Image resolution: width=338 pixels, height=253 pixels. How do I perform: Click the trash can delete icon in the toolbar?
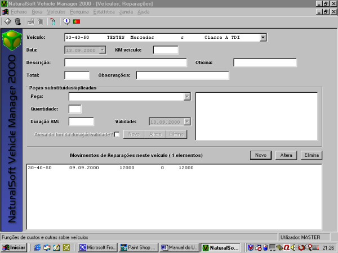[17, 21]
